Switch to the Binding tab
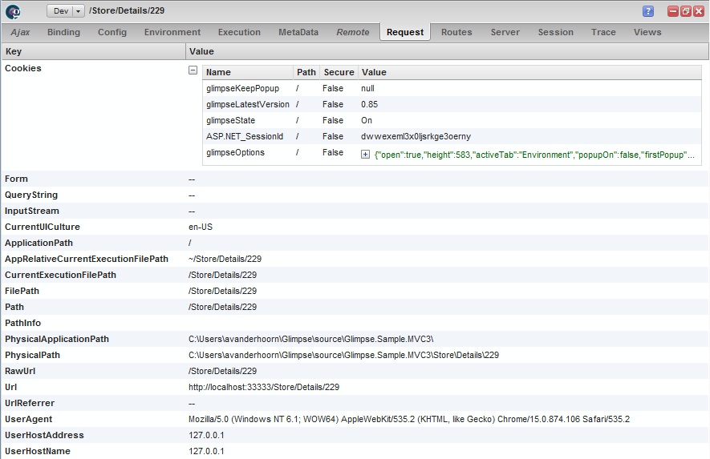This screenshot has height=459, width=710. (64, 32)
